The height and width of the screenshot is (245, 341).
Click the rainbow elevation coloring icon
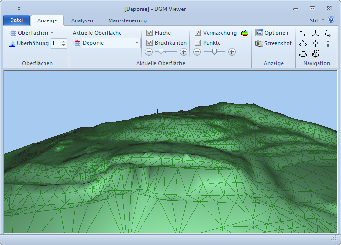(x=244, y=33)
